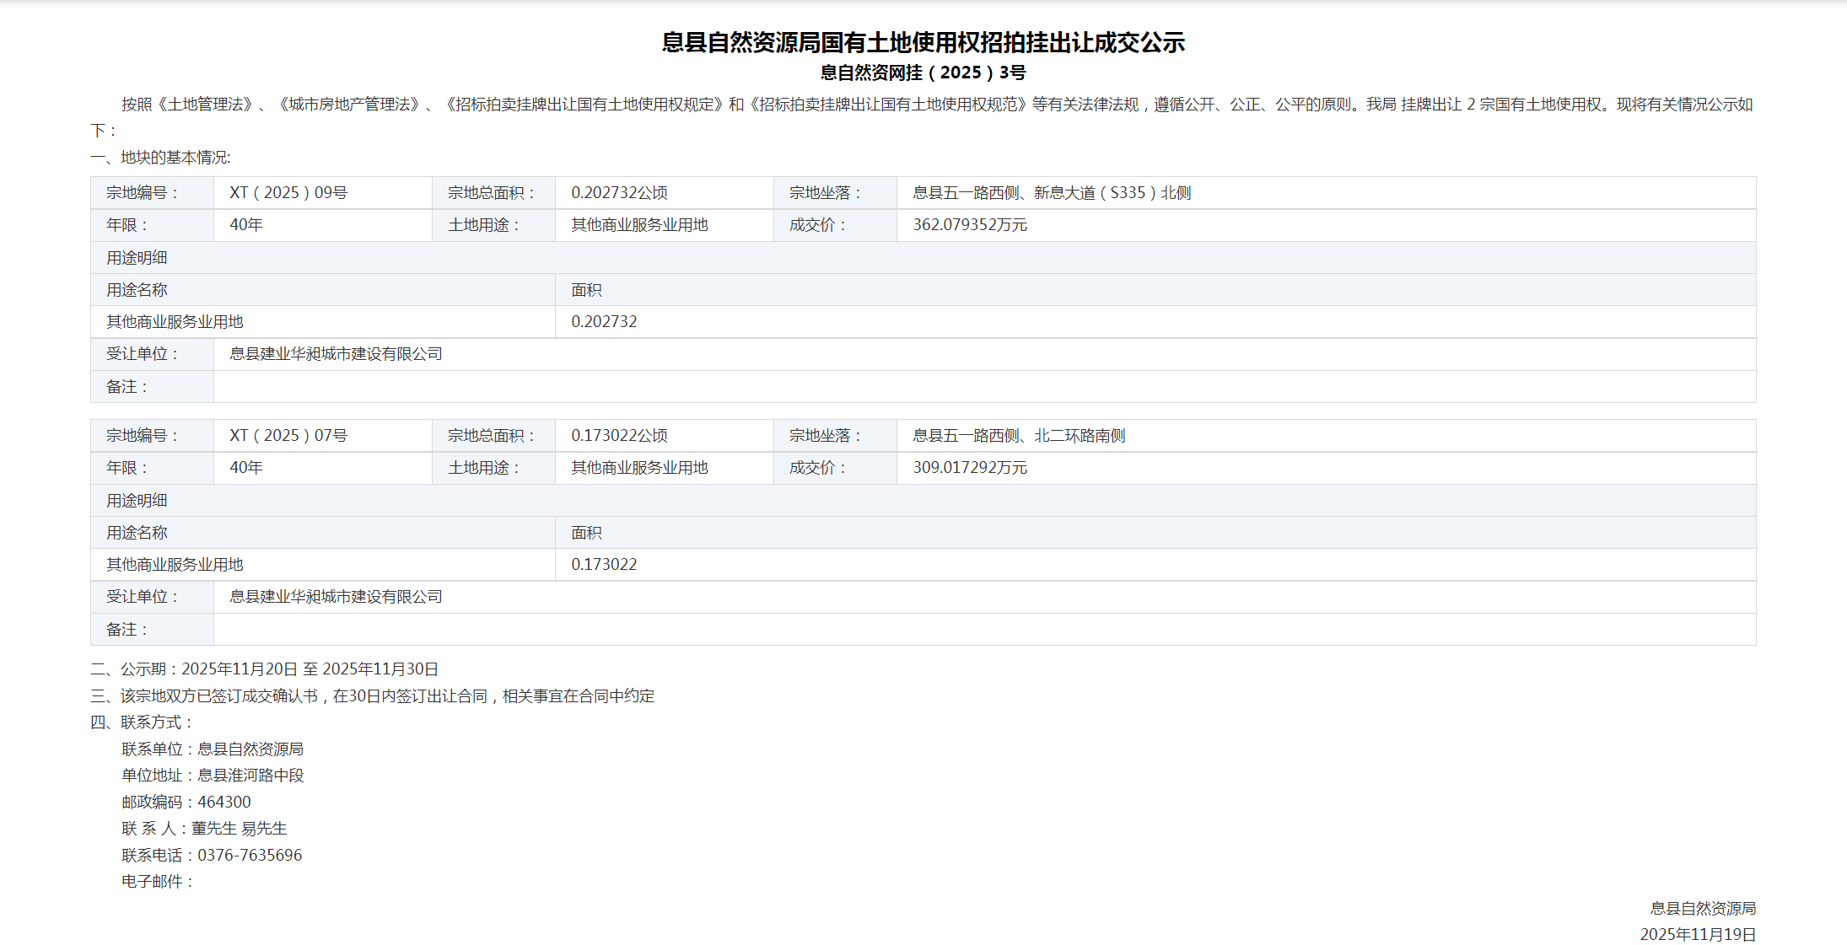The image size is (1847, 945).
Task: Click 40年 term in the 07号 parcel table
Action: (x=246, y=468)
